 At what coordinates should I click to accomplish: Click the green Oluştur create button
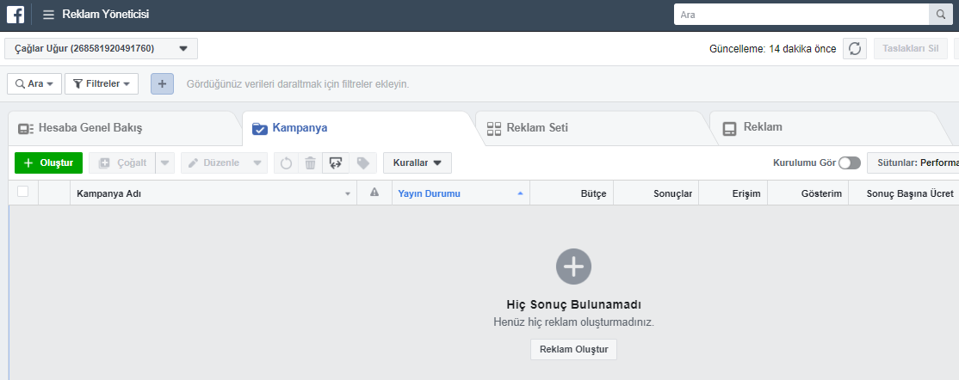(x=48, y=163)
